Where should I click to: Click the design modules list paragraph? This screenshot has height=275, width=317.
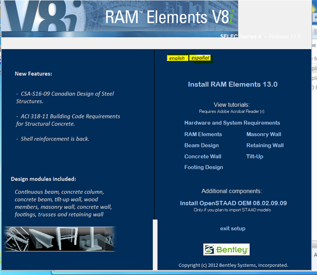63,203
